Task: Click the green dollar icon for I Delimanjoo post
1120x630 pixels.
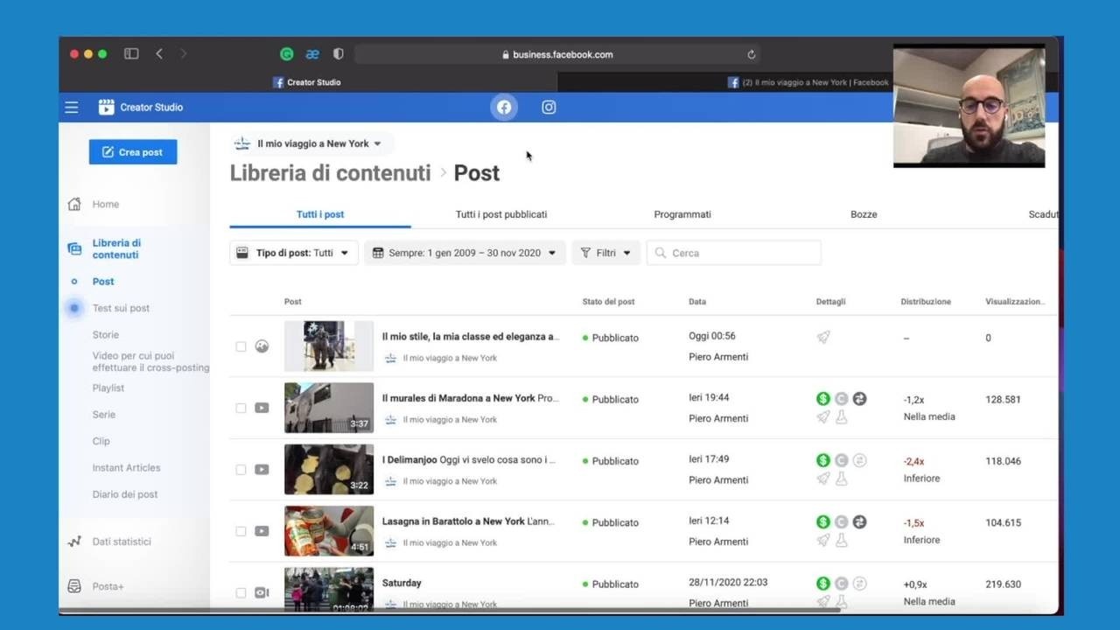Action: (822, 460)
